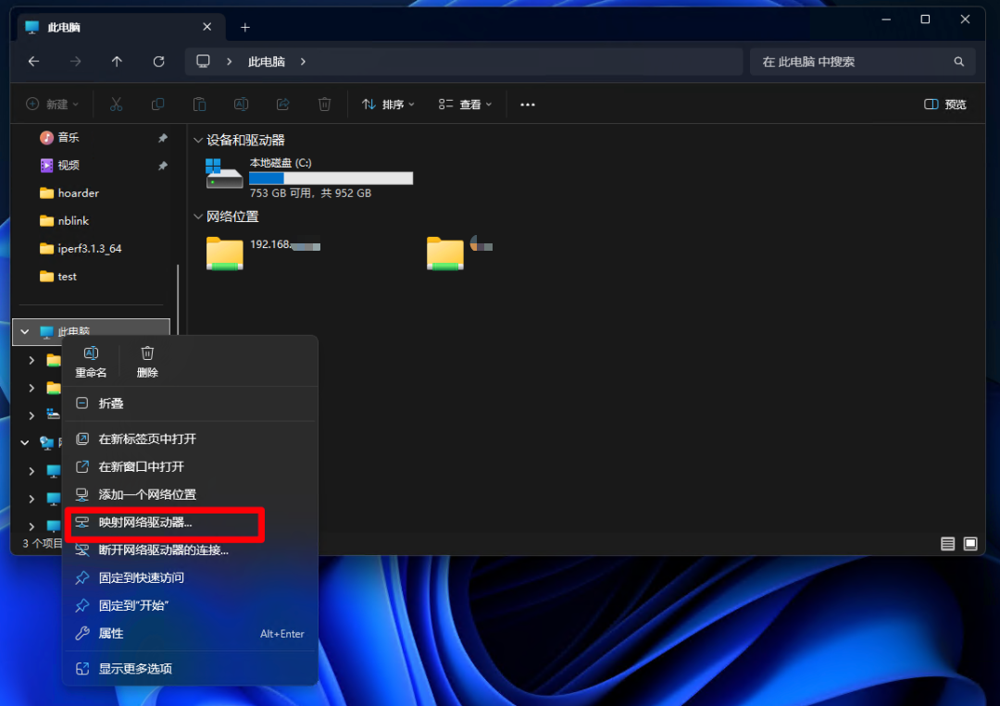Open the three-dot more options menu
Screen dimensions: 1000x706
coord(528,105)
